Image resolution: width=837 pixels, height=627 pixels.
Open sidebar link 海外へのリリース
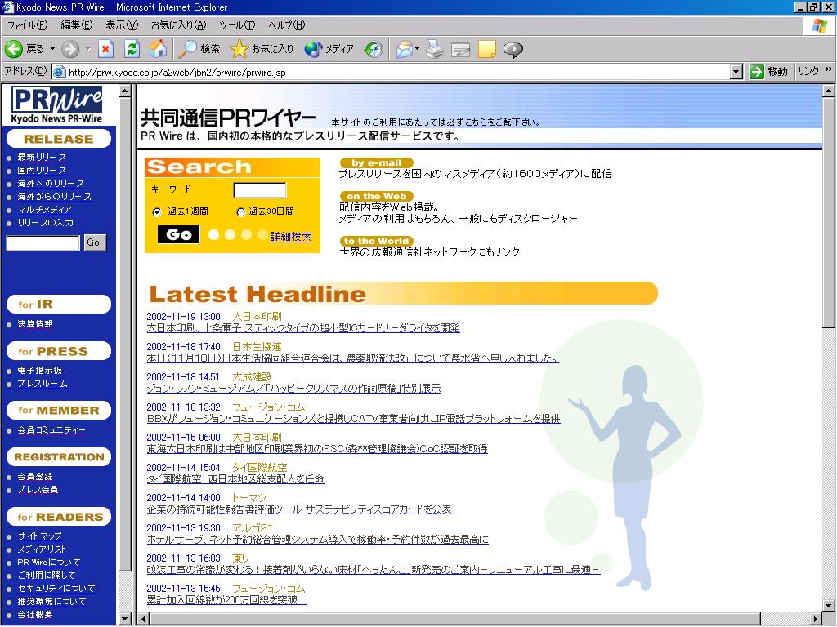(51, 184)
